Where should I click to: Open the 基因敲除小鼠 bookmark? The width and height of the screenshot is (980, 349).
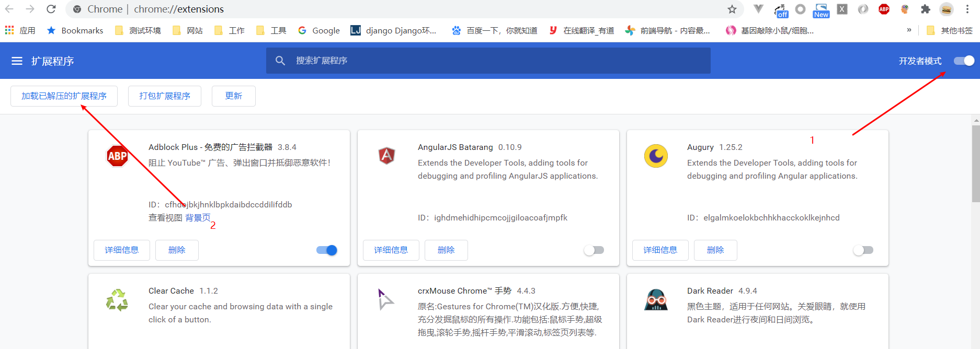pos(769,30)
